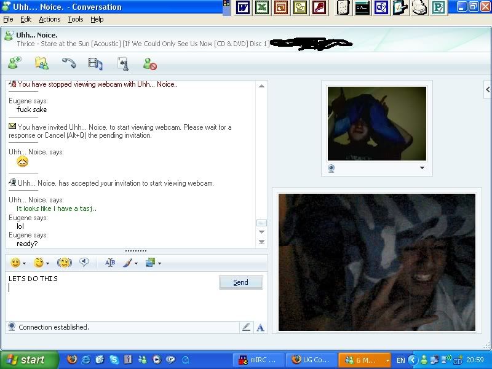Start a voice call
The width and height of the screenshot is (492, 369).
(69, 63)
